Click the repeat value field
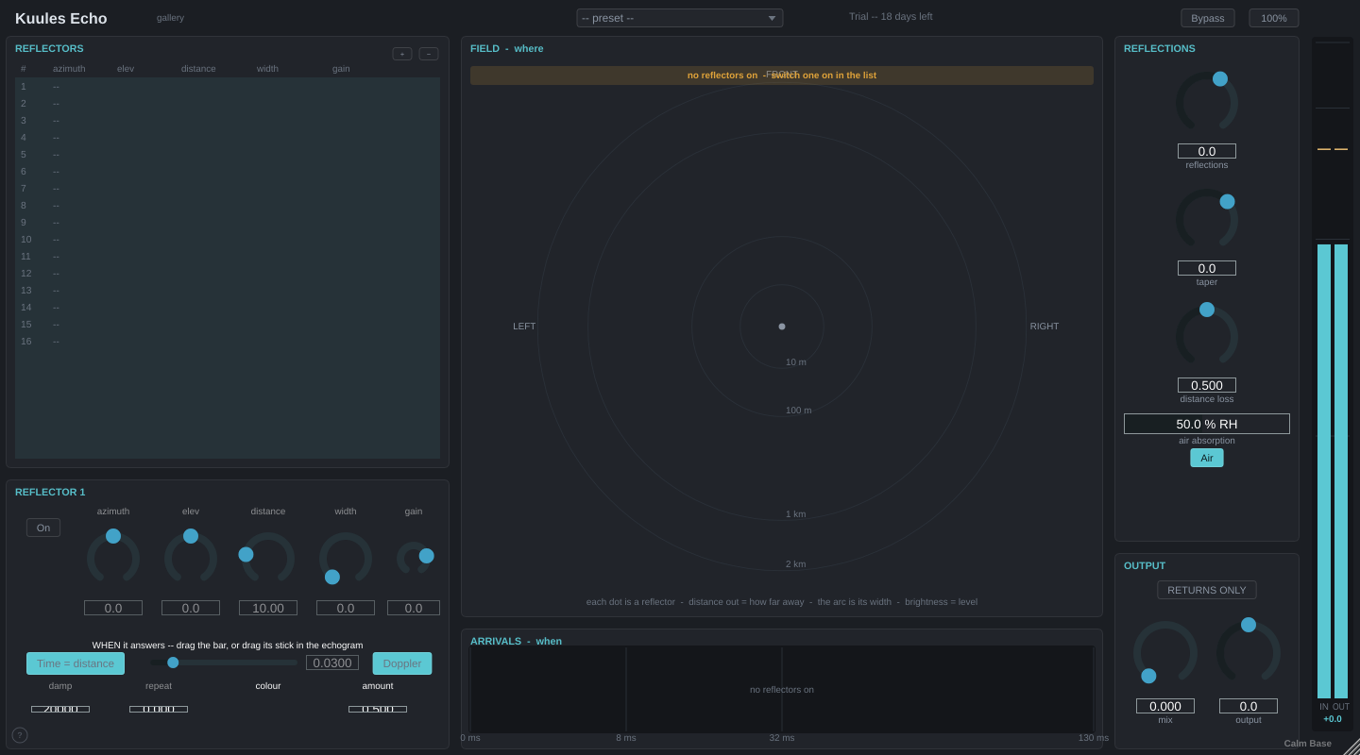 159,709
